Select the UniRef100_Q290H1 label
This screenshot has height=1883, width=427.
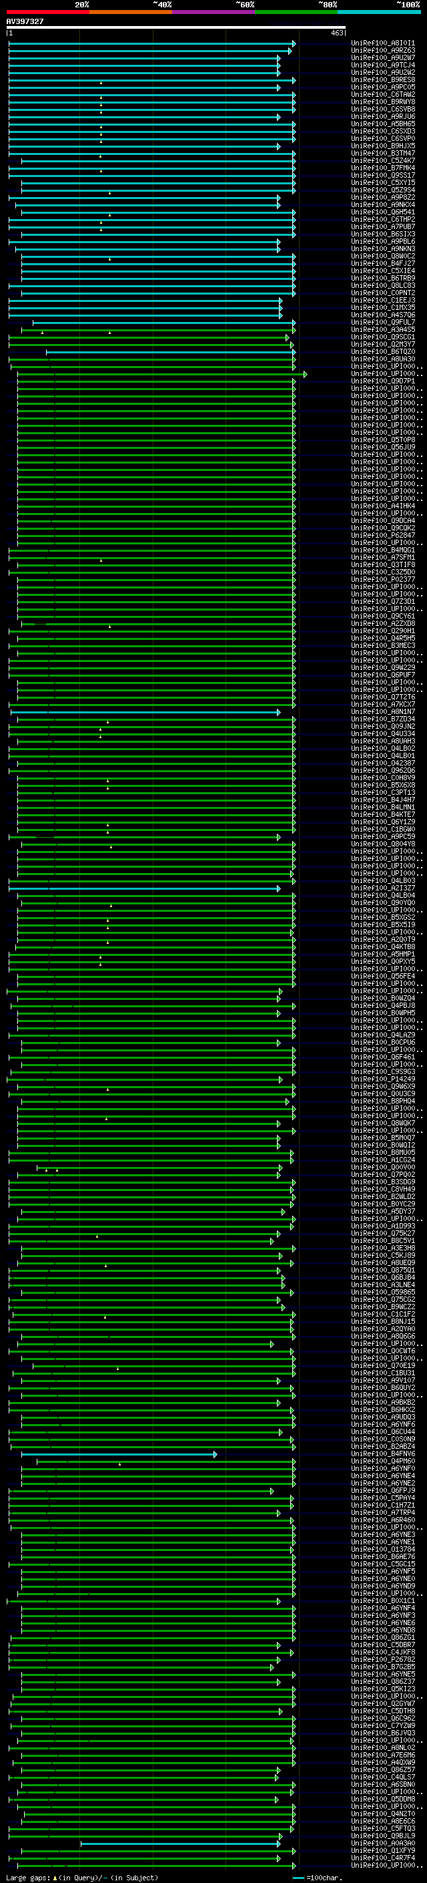pos(383,631)
